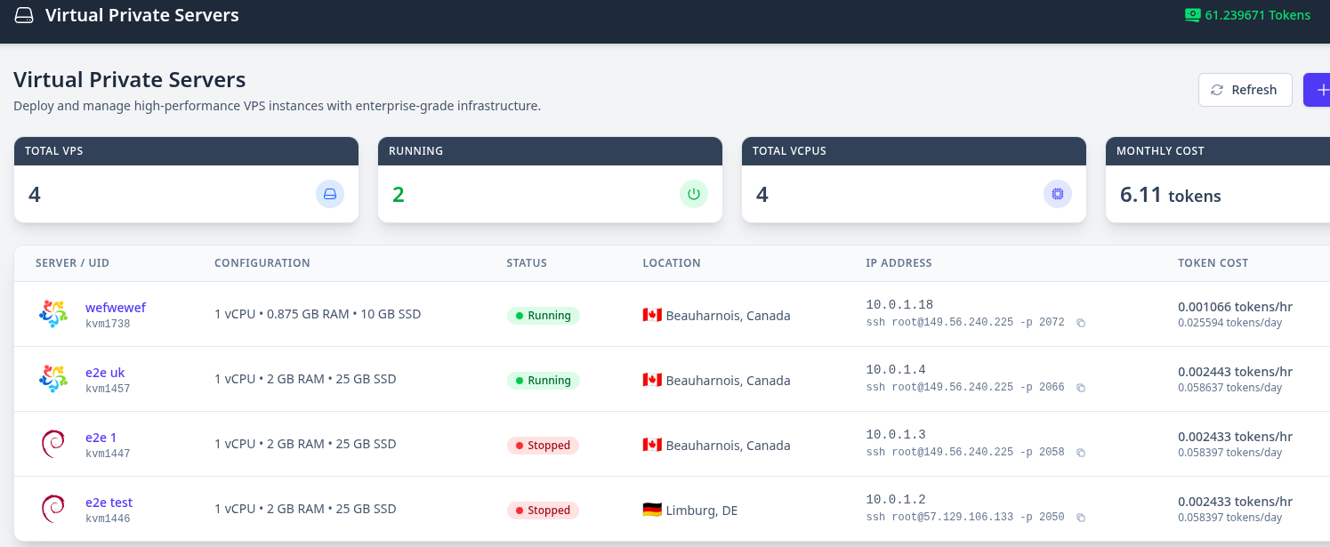Click the purple plus create button
Screen dimensions: 1330x547
pyautogui.click(x=1319, y=90)
